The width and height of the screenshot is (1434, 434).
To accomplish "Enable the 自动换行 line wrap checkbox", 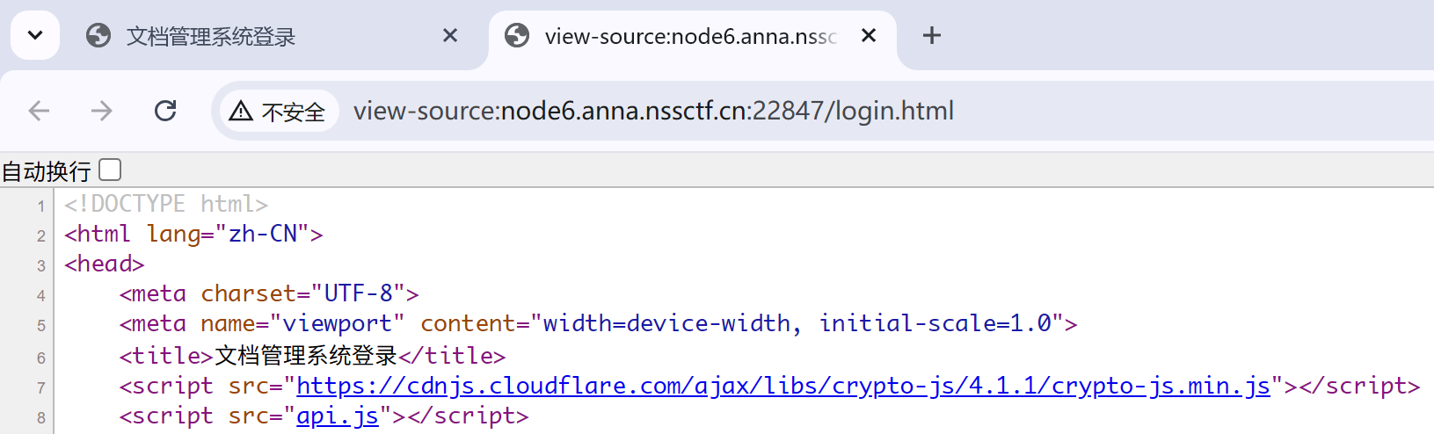I will (111, 170).
